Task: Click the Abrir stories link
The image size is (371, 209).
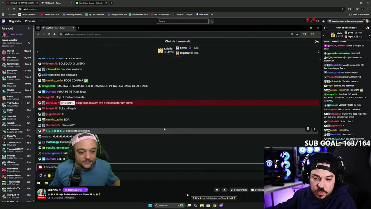Action: click(17, 34)
